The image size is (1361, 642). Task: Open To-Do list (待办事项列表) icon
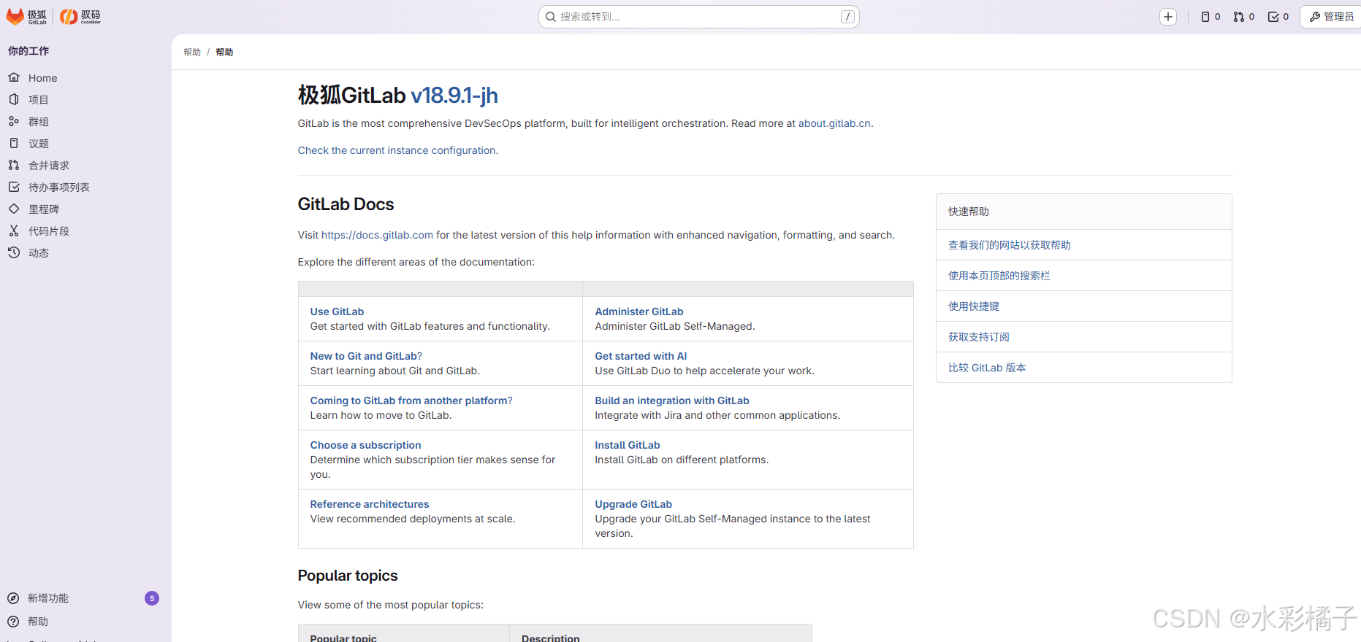point(14,187)
